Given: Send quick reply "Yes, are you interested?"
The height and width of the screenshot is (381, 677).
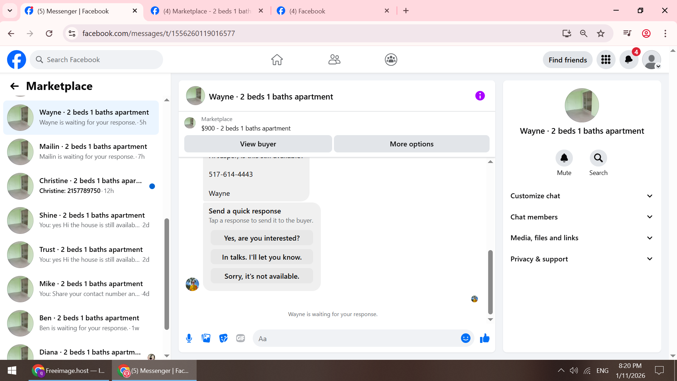Looking at the screenshot, I should coord(262,238).
